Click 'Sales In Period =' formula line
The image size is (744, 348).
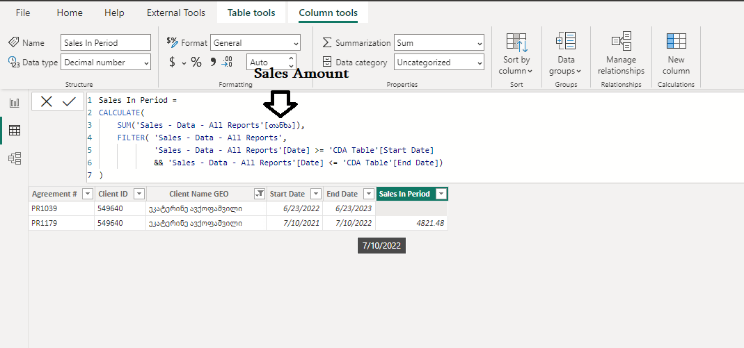tap(138, 101)
